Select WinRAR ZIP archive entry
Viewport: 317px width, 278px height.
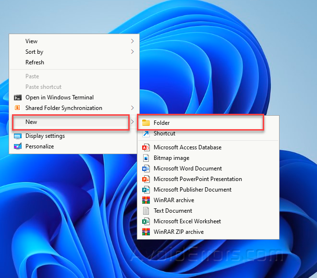(178, 232)
